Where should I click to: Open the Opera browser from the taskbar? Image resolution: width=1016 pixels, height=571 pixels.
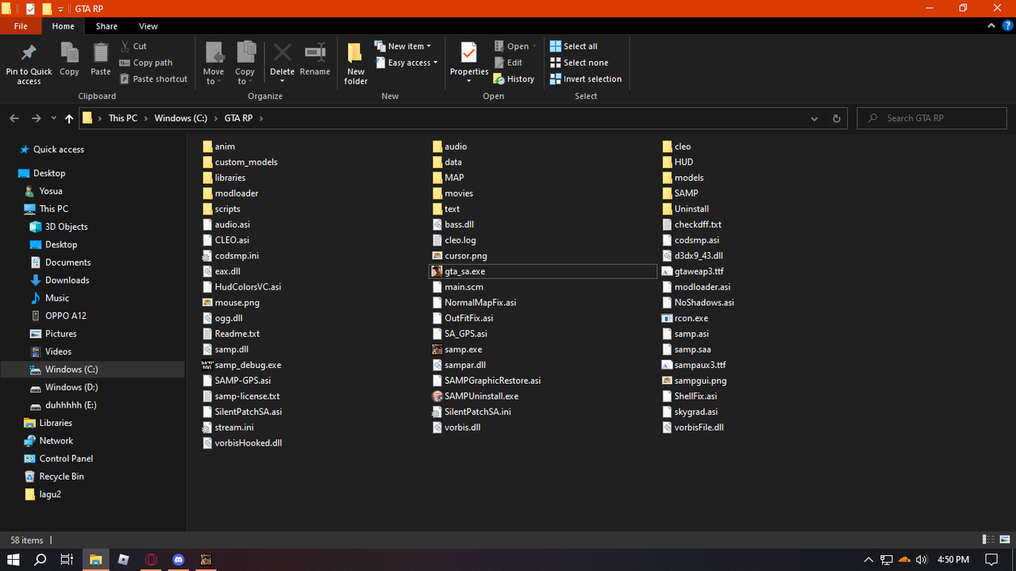[151, 559]
